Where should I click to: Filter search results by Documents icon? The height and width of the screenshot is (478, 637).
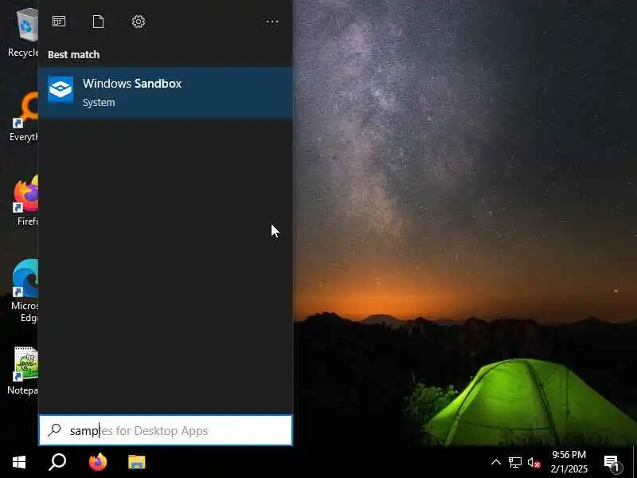point(98,22)
